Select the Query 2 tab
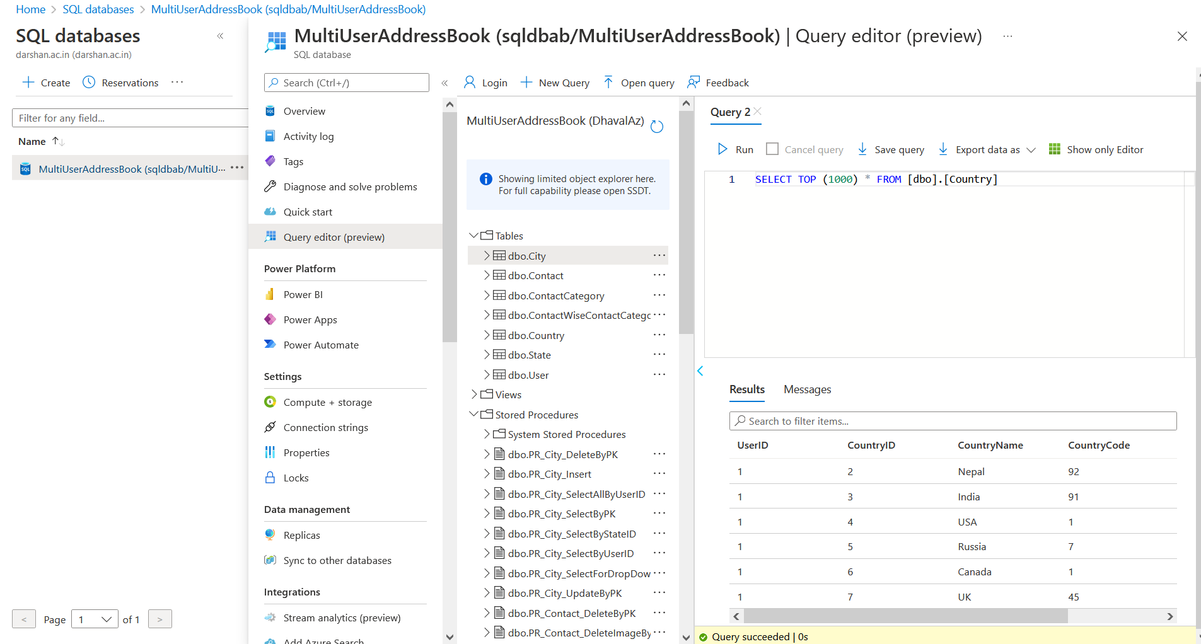Image resolution: width=1201 pixels, height=644 pixels. click(x=730, y=112)
